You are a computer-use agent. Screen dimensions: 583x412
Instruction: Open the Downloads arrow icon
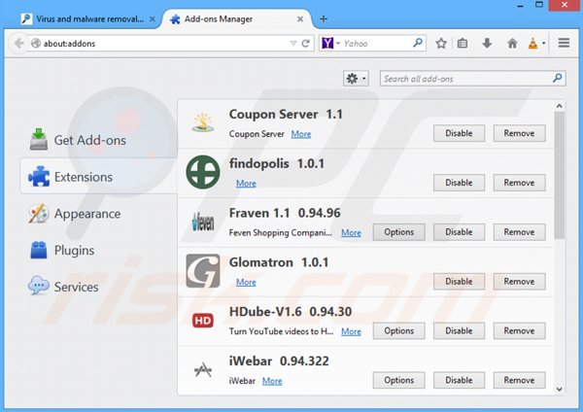coord(487,44)
